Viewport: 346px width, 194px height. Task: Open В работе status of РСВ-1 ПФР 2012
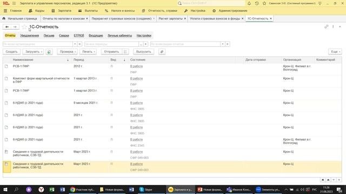coord(136,66)
